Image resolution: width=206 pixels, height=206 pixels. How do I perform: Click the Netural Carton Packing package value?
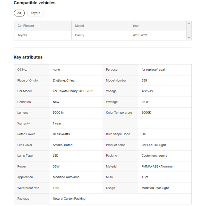(x=69, y=199)
